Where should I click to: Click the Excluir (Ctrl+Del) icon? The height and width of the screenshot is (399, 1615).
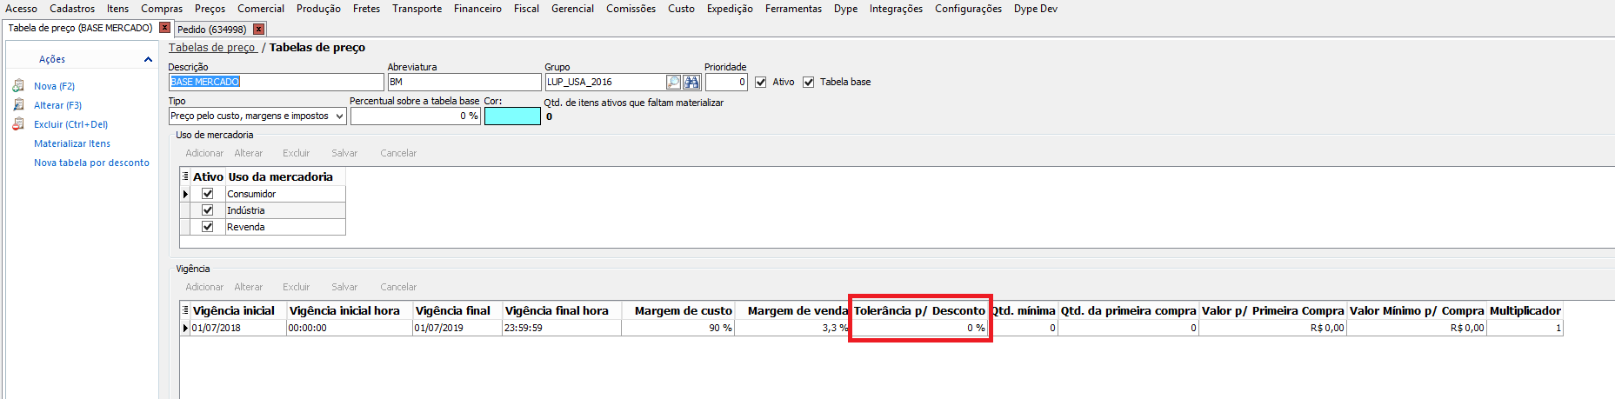pos(18,124)
